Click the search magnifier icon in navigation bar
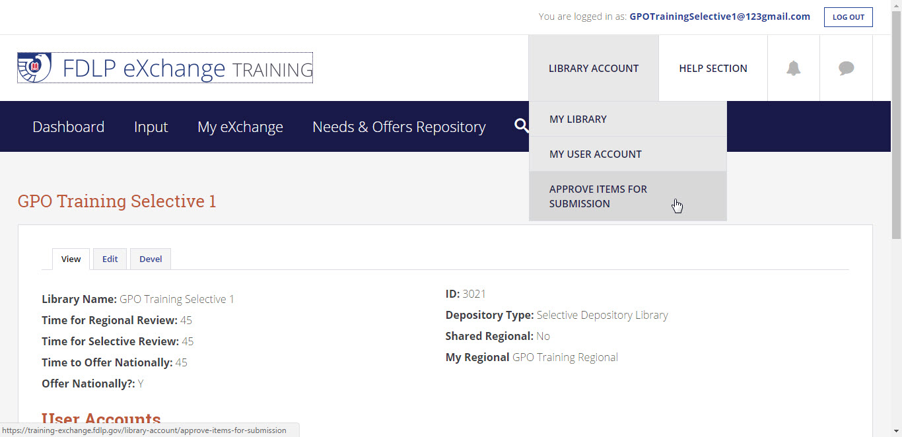The width and height of the screenshot is (902, 437). click(x=522, y=125)
